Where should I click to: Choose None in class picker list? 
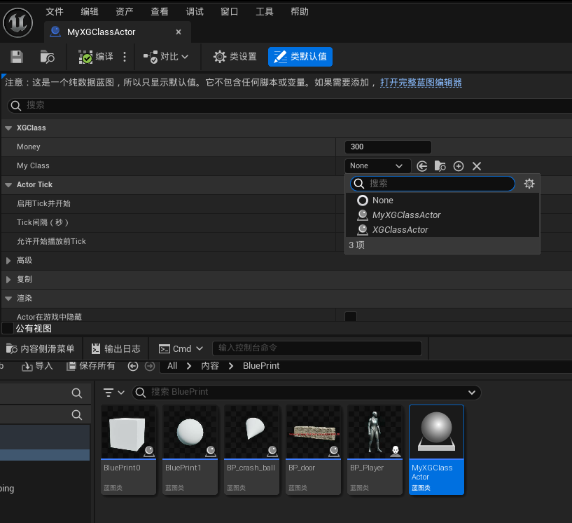(442, 201)
